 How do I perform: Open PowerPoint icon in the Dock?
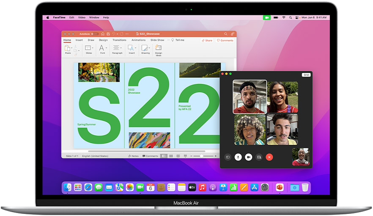(x=280, y=188)
